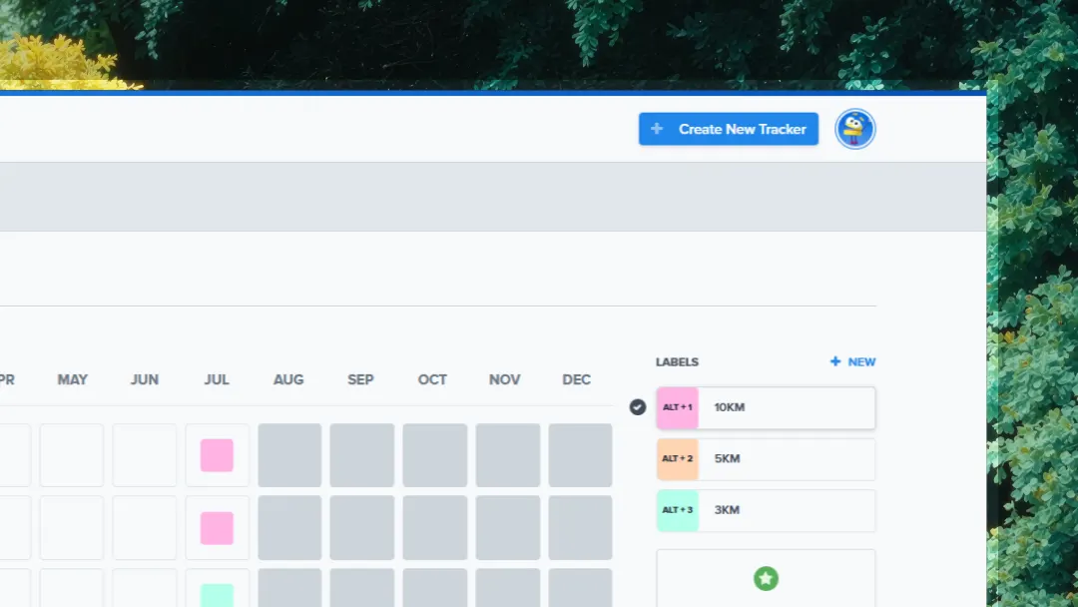
Task: Click the mint ALT+3 color swatch
Action: click(x=677, y=510)
